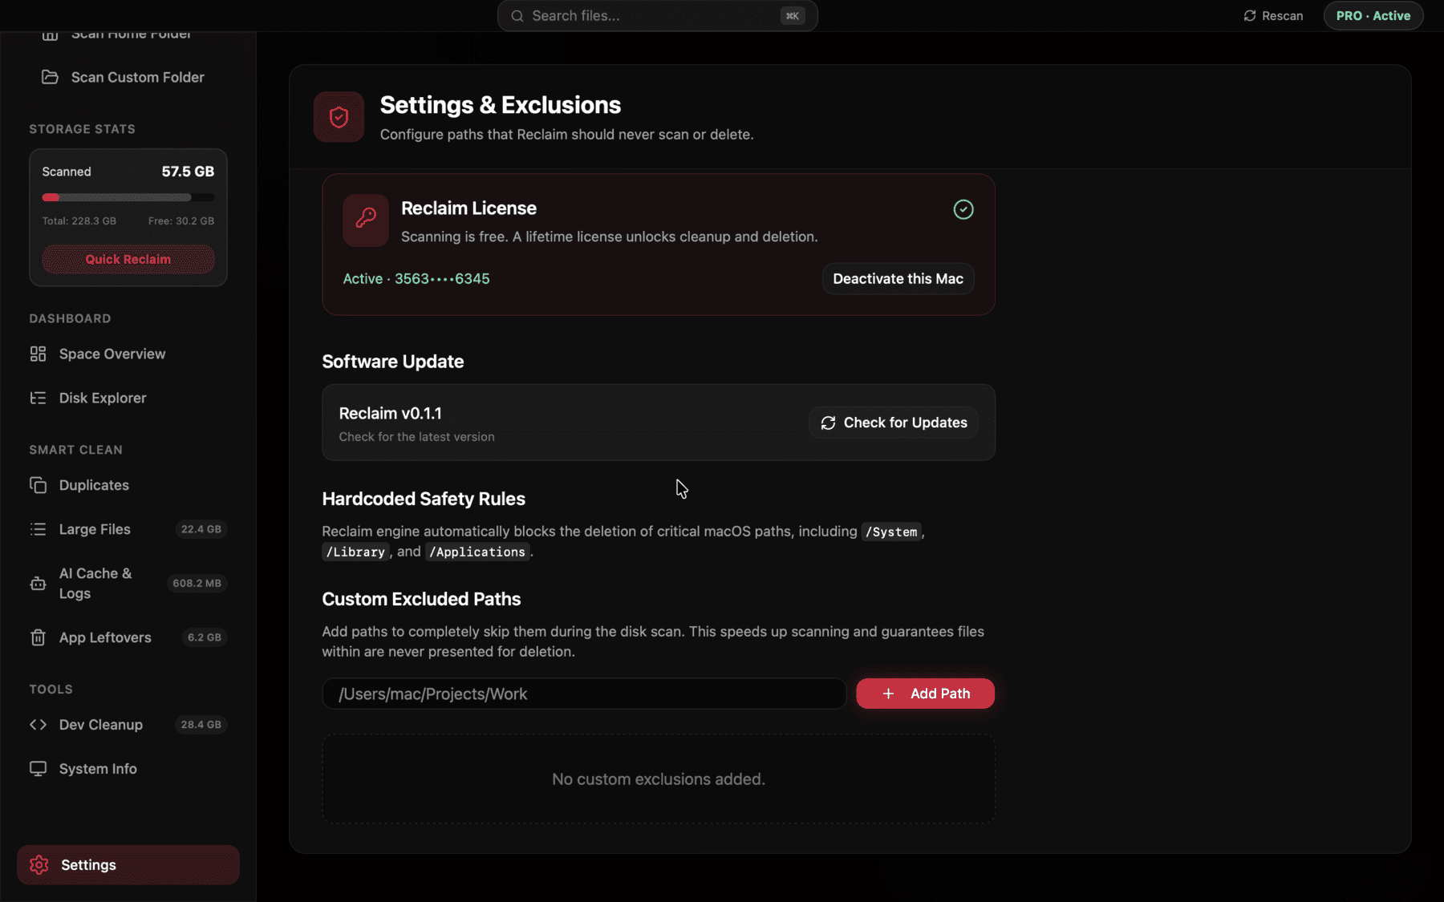Focus the excluded path input field

[x=584, y=694]
